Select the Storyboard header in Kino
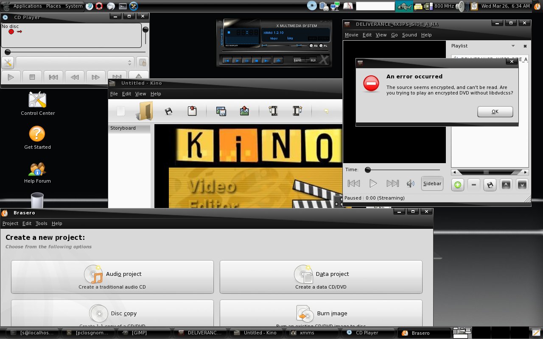 tap(129, 128)
